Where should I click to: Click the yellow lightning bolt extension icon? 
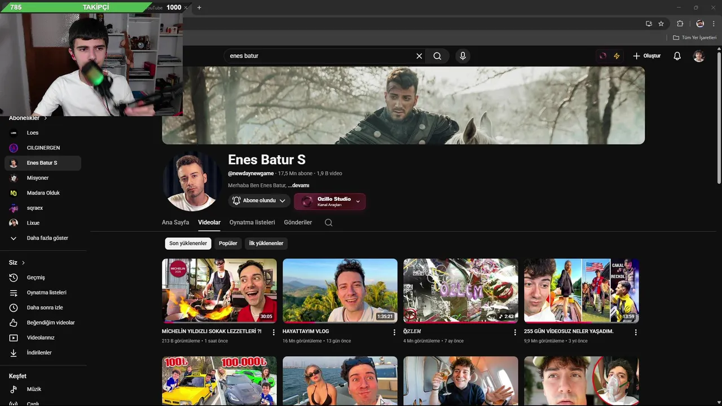(x=617, y=56)
